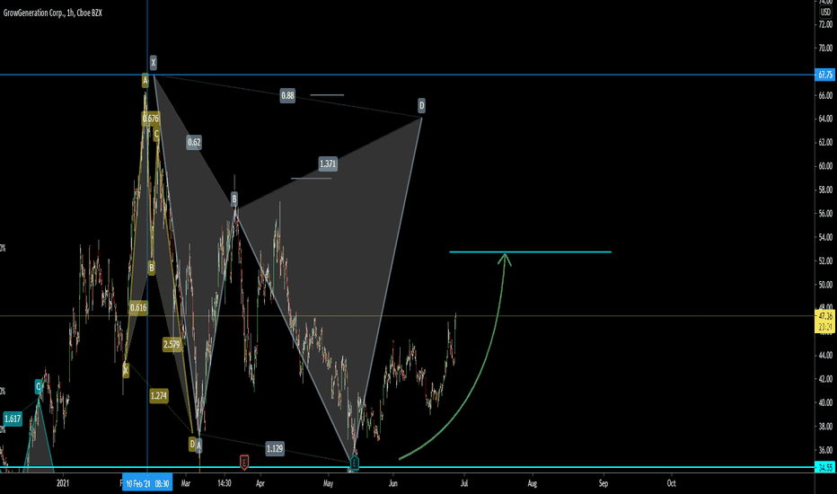Click the yellow C pattern point label
Image resolution: width=837 pixels, height=494 pixels.
[156, 135]
